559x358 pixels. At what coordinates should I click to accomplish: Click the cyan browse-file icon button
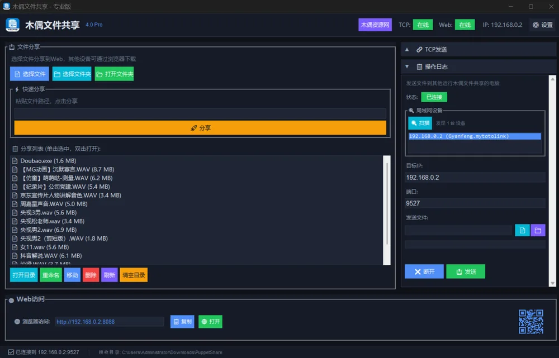[x=522, y=230]
